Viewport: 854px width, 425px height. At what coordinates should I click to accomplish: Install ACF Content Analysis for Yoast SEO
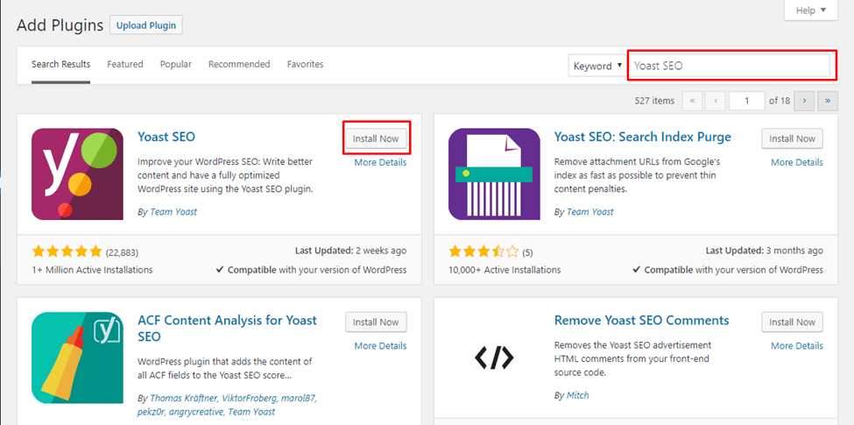click(x=376, y=322)
